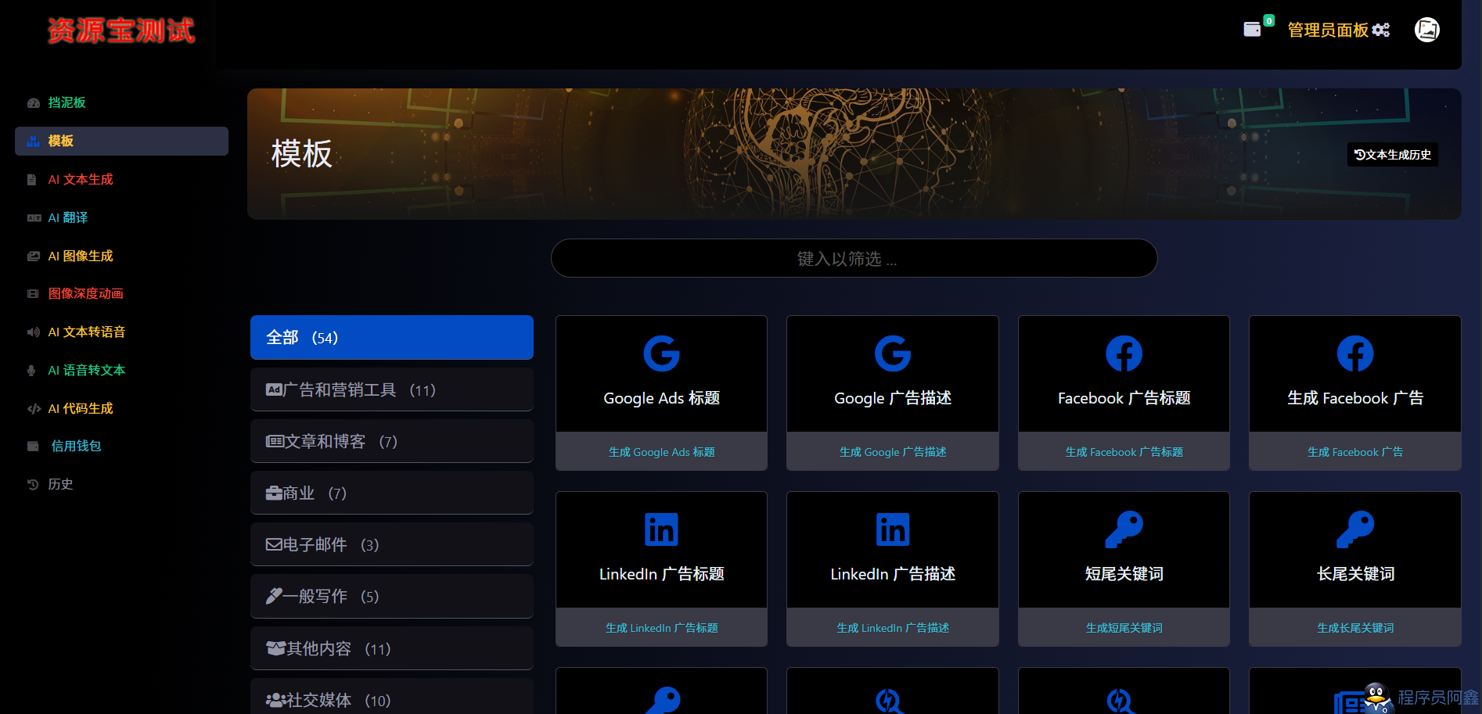Click the 生成 Google Ads 标题 link
Screen dimensions: 1482x714
(x=661, y=452)
